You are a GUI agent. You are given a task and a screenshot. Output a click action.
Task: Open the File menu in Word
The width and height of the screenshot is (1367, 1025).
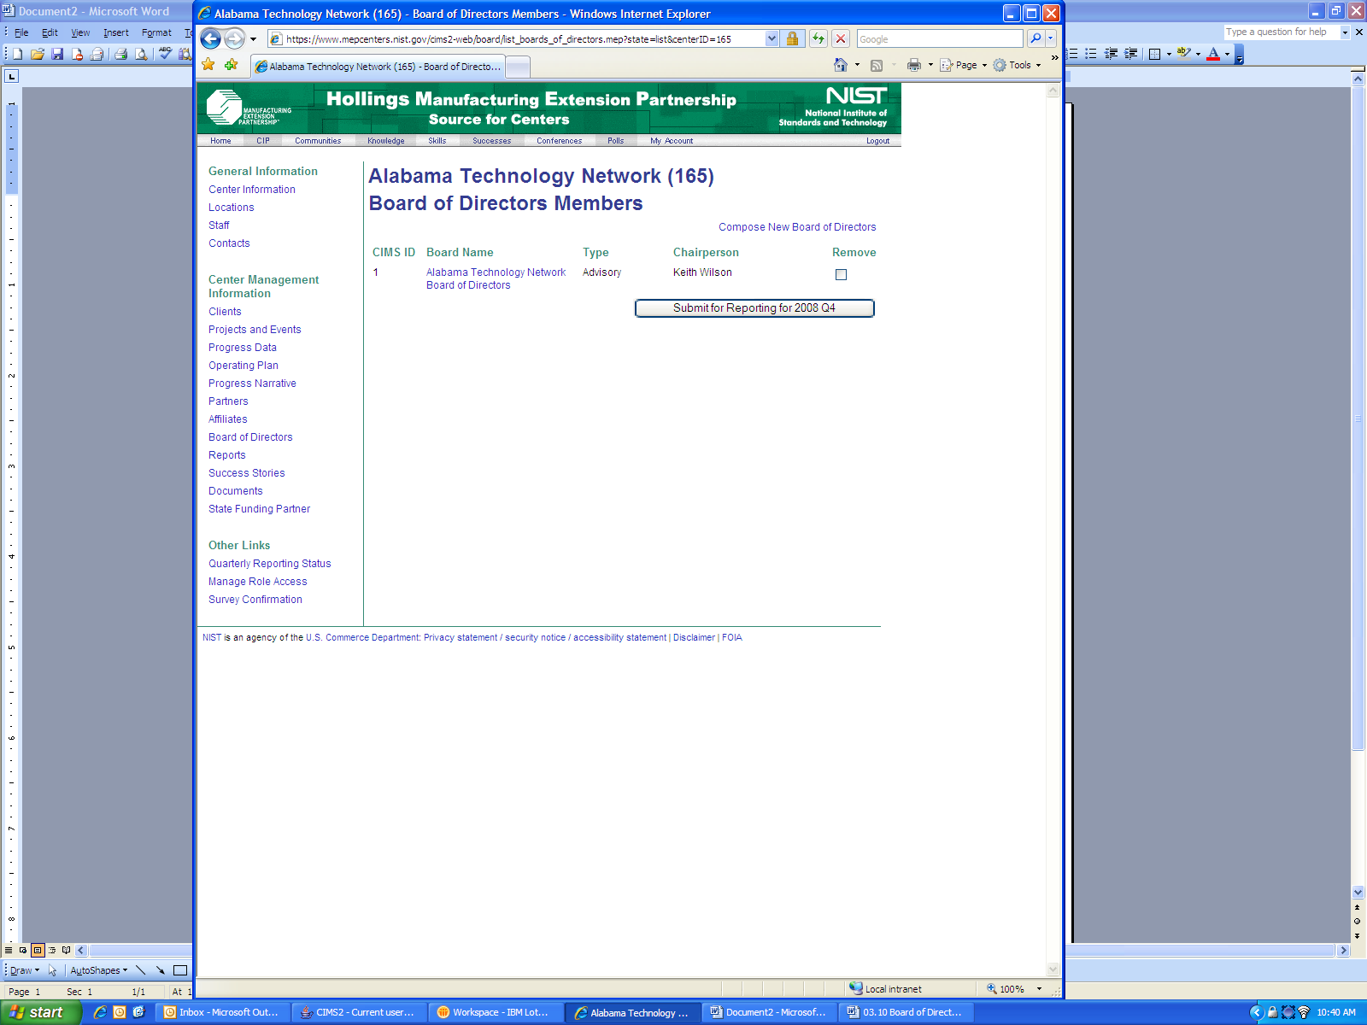[x=21, y=32]
